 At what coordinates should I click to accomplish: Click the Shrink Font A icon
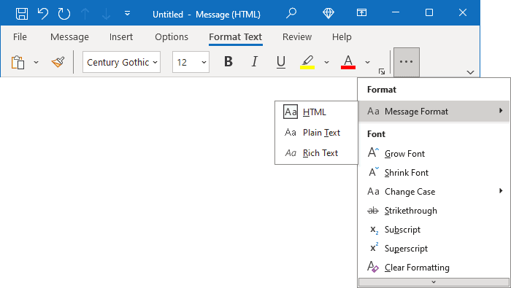[x=374, y=172]
